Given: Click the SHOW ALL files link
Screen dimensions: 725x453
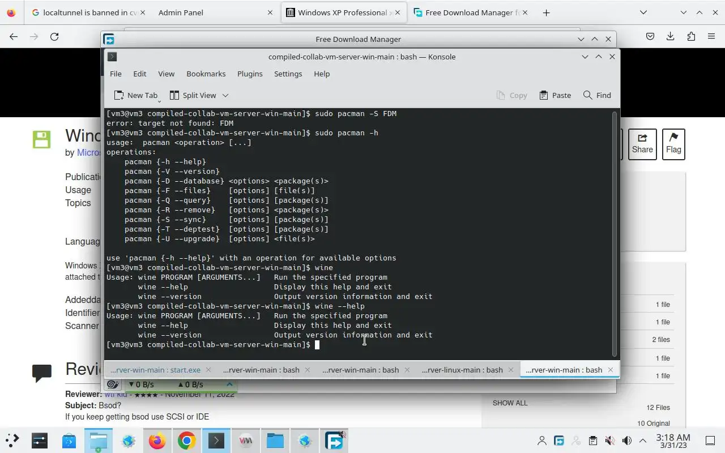Looking at the screenshot, I should coord(510,403).
